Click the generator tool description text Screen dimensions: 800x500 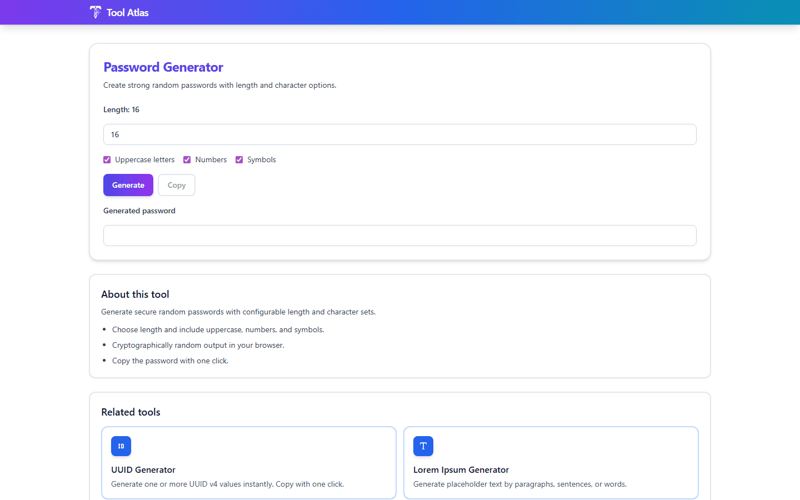point(220,85)
